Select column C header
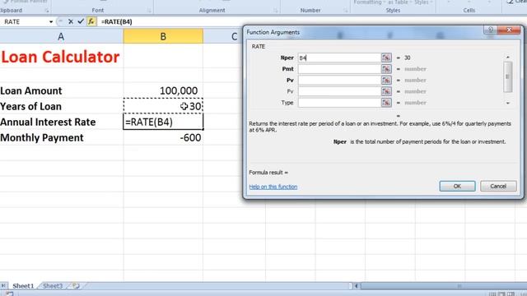527x296 pixels. click(x=234, y=36)
